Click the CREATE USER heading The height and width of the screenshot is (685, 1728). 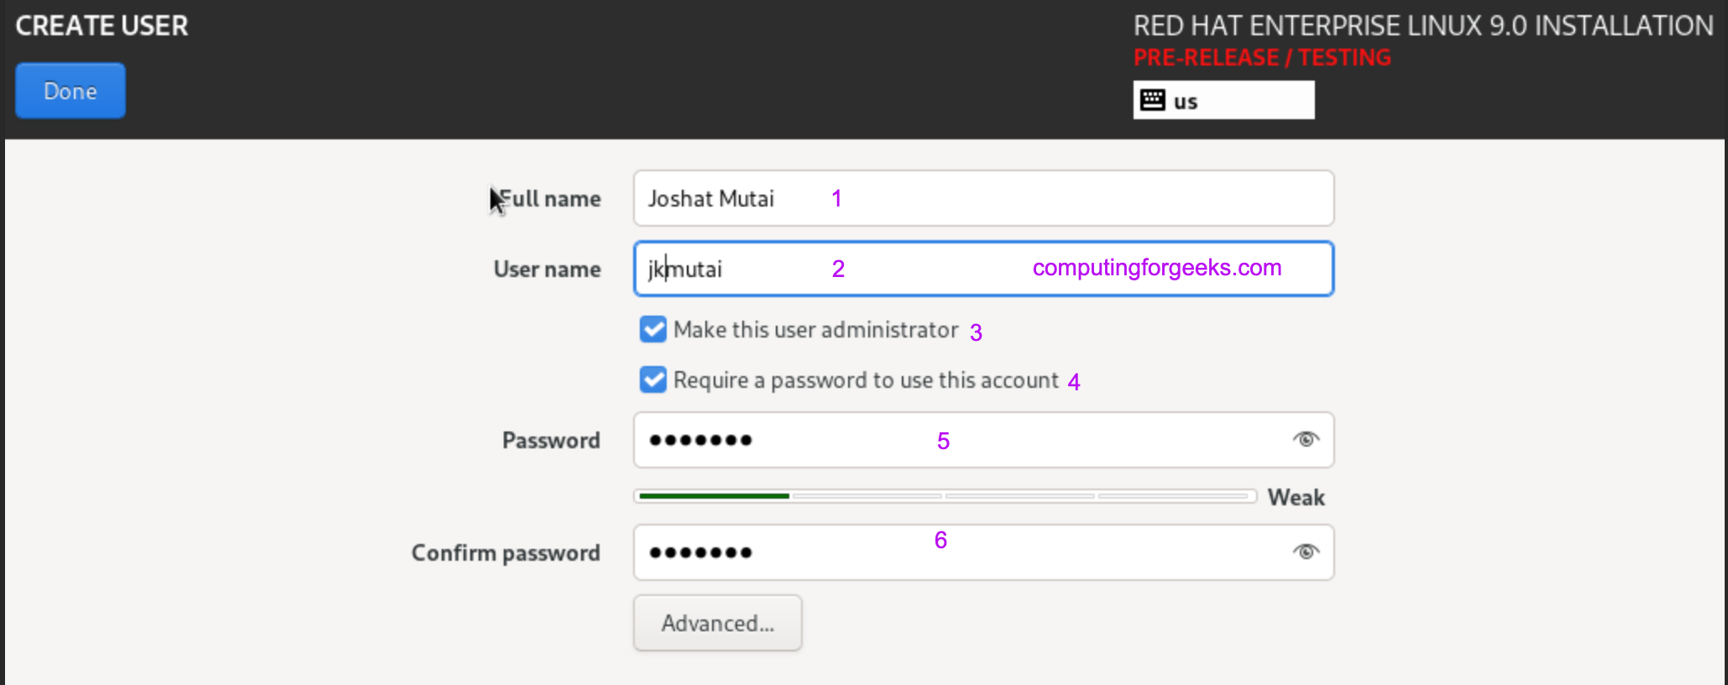tap(102, 26)
